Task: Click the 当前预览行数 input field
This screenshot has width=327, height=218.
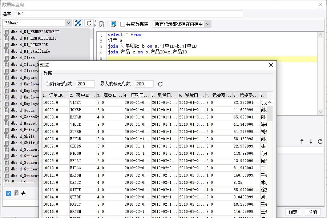Action: [85, 84]
